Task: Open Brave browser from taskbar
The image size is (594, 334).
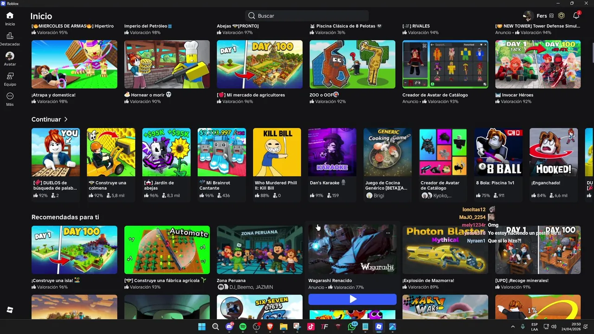Action: pyautogui.click(x=270, y=327)
